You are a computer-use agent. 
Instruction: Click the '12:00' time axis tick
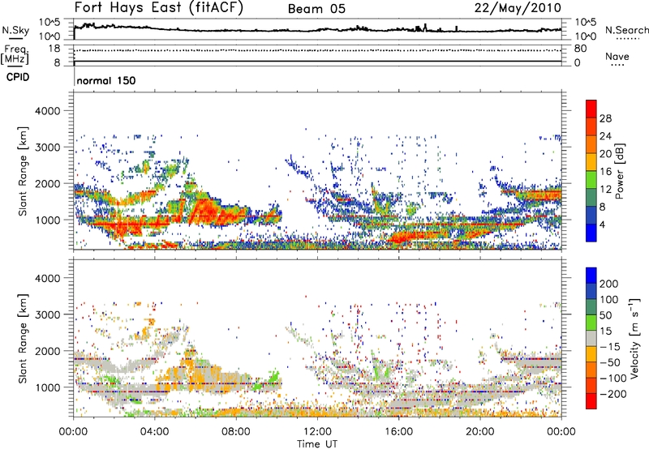tap(317, 432)
